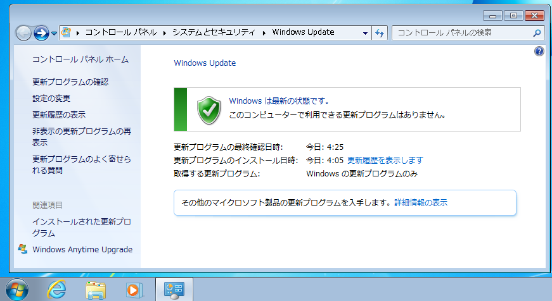This screenshot has height=301, width=552.
Task: Open インストールされた更新プログラム link
Action: (82, 227)
